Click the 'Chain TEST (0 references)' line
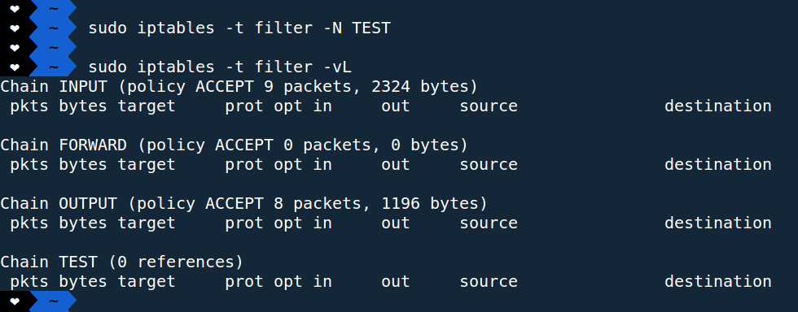Image resolution: width=798 pixels, height=312 pixels. point(121,262)
